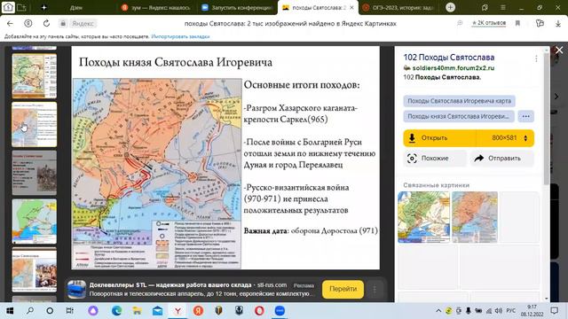Go back with the browser back arrow
The height and width of the screenshot is (319, 568).
click(10, 24)
